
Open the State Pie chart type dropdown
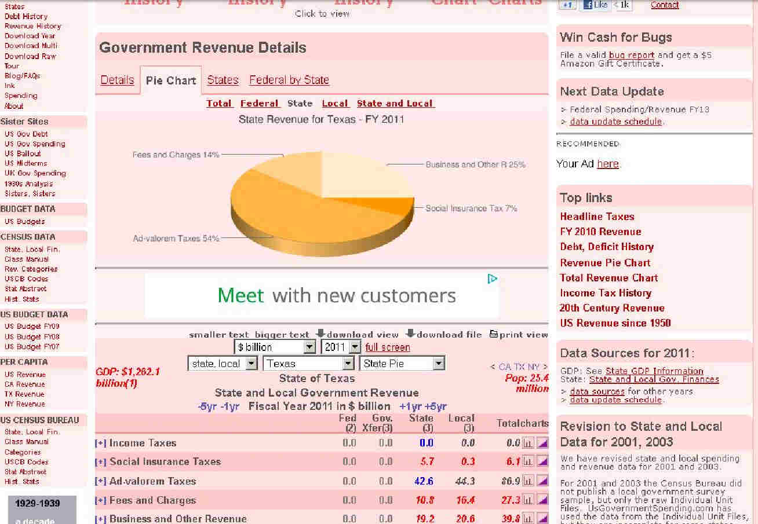tap(439, 364)
